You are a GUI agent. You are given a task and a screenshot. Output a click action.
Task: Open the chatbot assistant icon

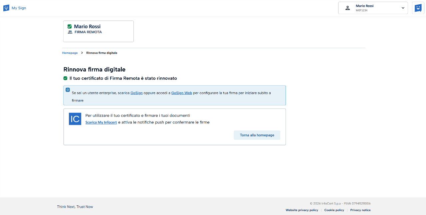click(x=418, y=8)
